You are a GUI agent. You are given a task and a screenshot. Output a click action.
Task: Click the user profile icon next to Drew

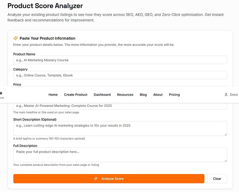pyautogui.click(x=226, y=95)
